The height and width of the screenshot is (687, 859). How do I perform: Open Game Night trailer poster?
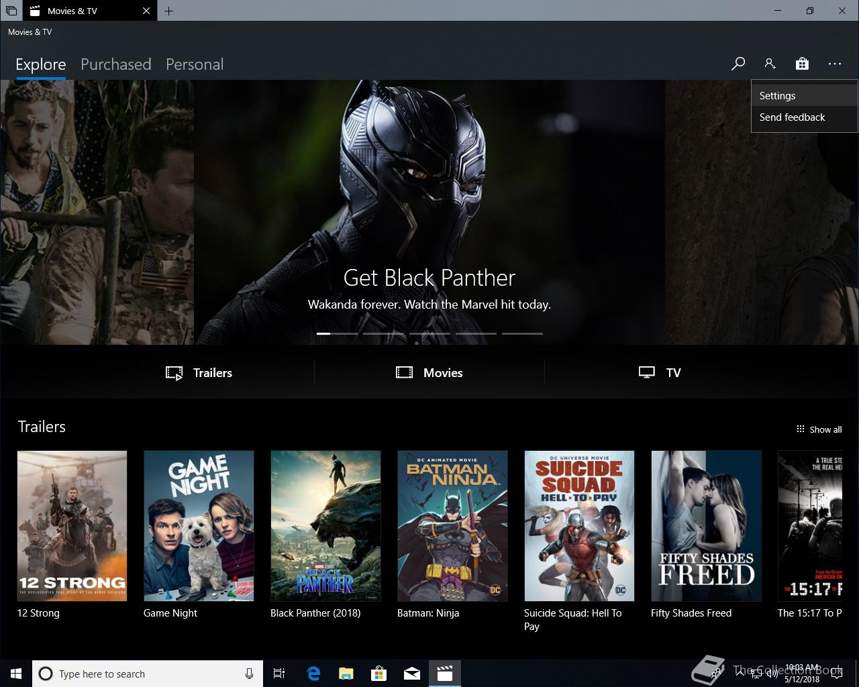pyautogui.click(x=199, y=526)
